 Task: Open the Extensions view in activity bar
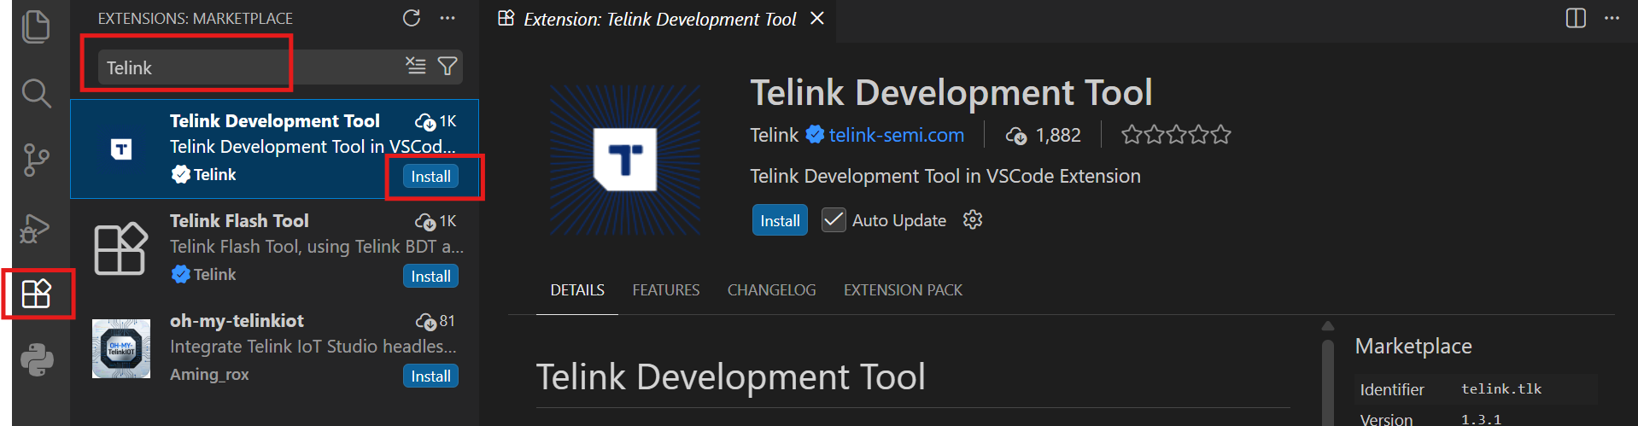36,294
